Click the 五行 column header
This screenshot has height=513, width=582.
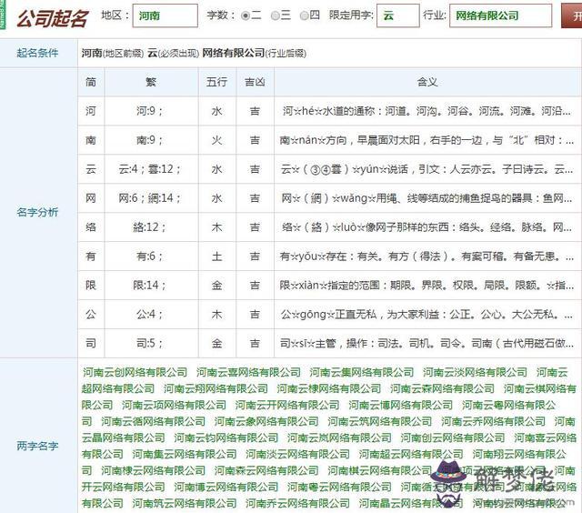216,82
